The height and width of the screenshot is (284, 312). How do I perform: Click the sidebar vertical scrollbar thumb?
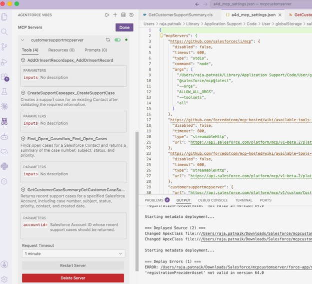tap(136, 201)
